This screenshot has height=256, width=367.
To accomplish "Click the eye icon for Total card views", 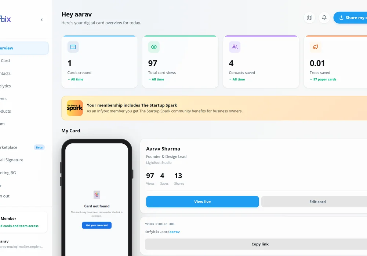I will tap(154, 47).
